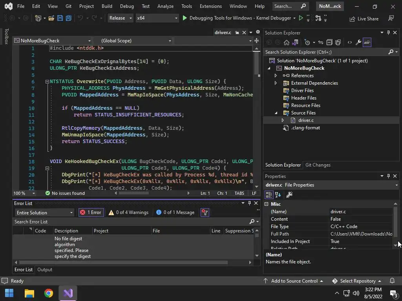The image size is (402, 301).
Task: Open the Entire Solution scope dropdown
Action: tap(45, 213)
